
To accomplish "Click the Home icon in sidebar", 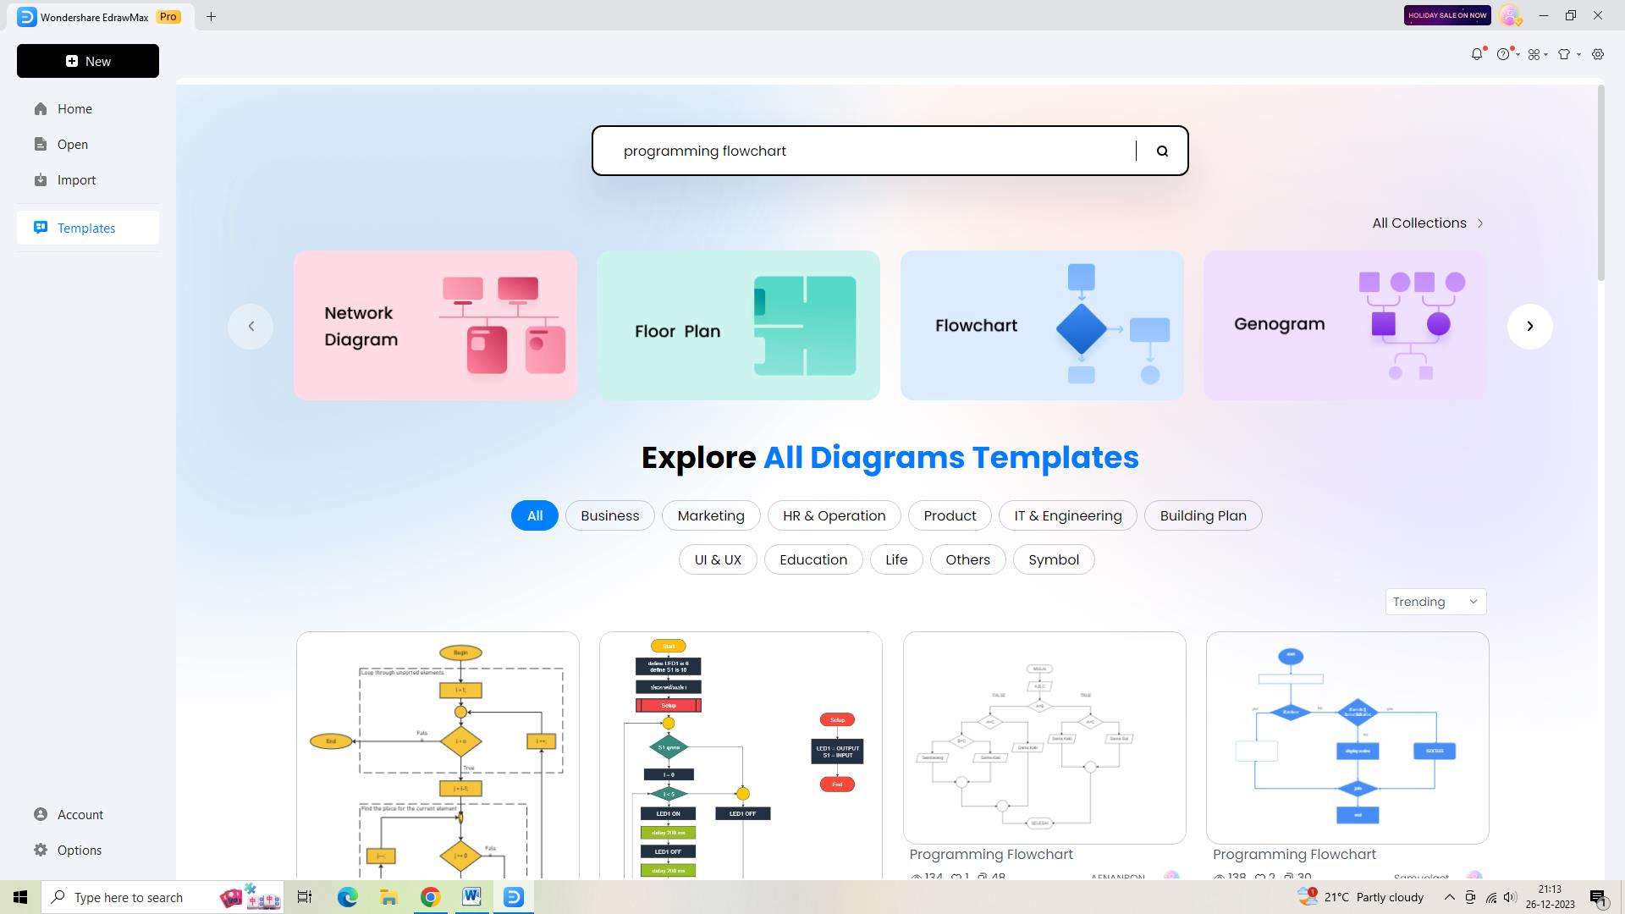I will 40,108.
